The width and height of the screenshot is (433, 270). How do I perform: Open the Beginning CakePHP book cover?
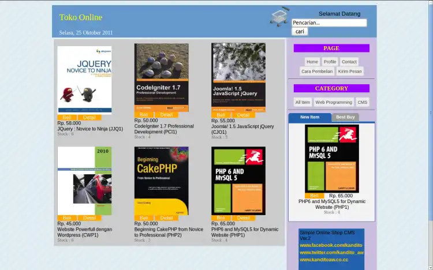(x=162, y=181)
